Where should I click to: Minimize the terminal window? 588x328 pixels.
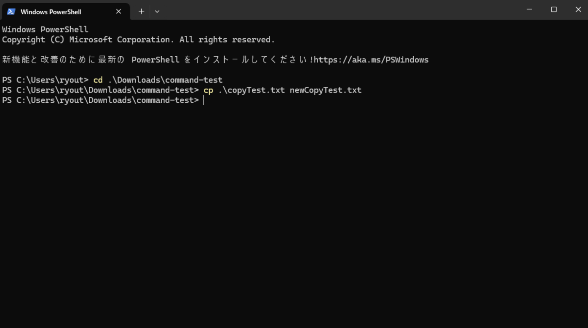529,10
